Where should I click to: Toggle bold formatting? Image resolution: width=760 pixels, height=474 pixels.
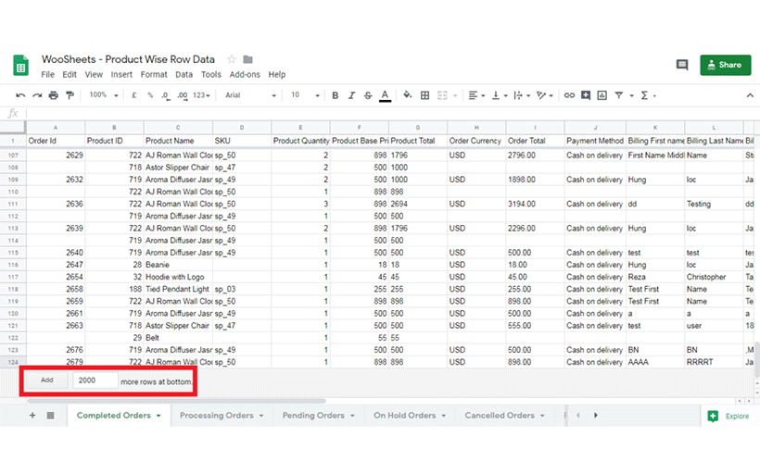pyautogui.click(x=335, y=95)
